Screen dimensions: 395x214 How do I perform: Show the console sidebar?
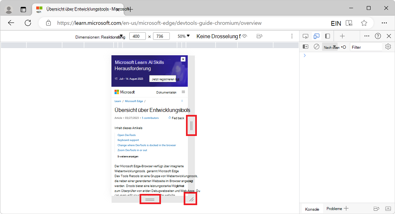pos(305,47)
